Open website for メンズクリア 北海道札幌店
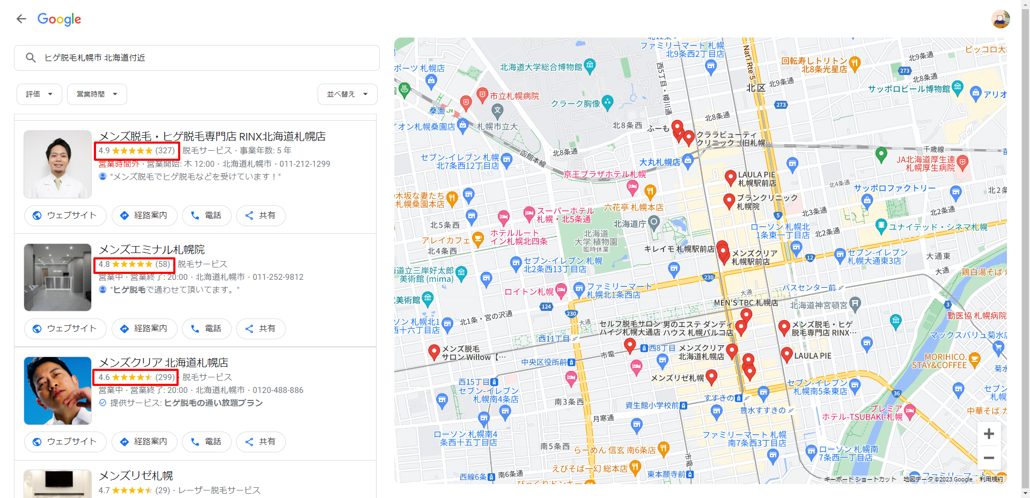This screenshot has height=498, width=1030. 65,442
